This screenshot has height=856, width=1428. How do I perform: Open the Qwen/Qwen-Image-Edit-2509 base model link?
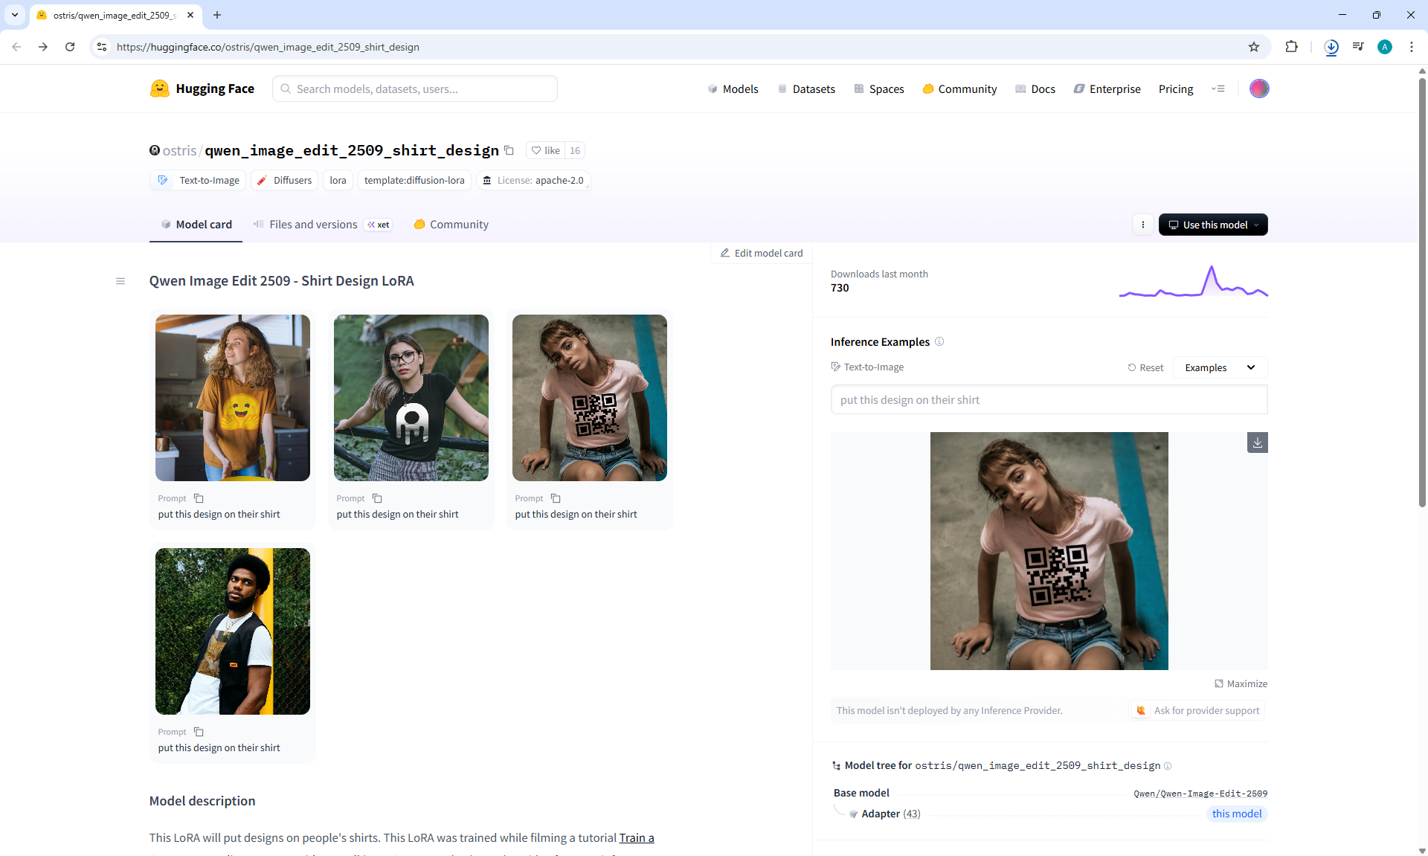pyautogui.click(x=1200, y=794)
